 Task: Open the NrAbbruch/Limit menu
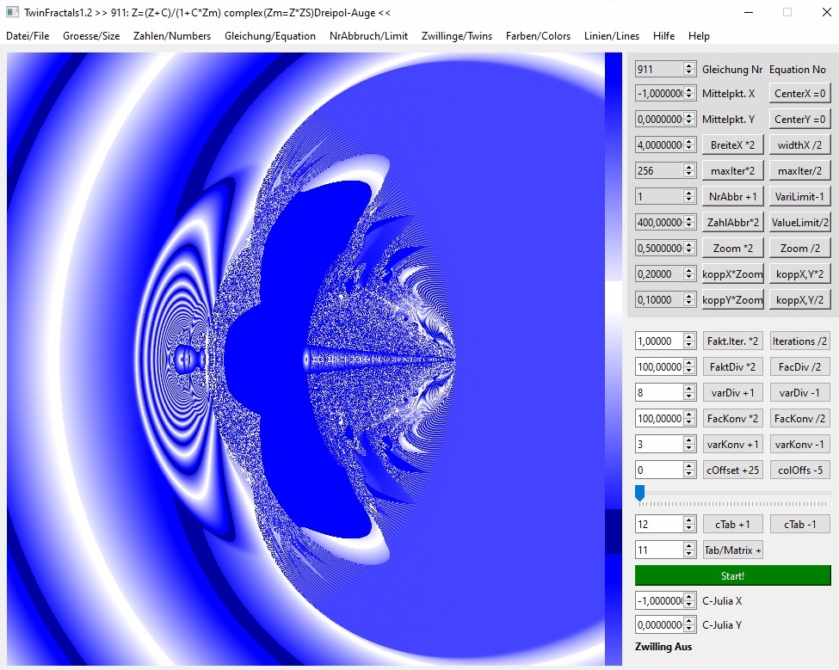click(x=368, y=36)
